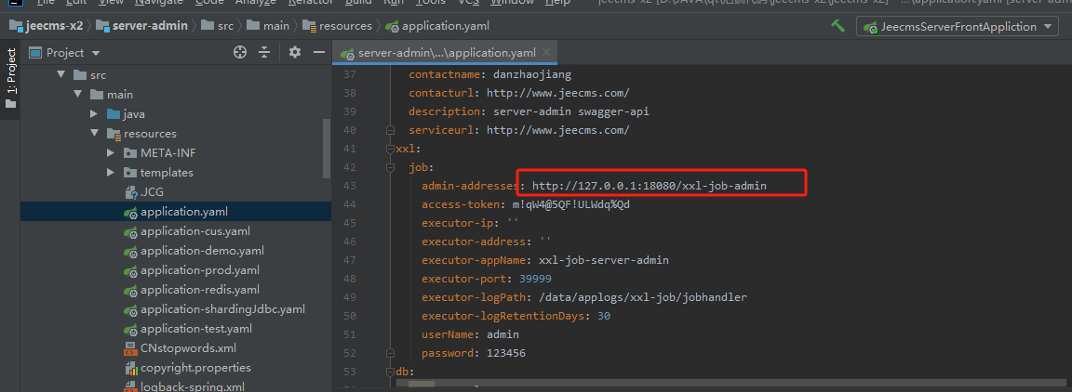Open copyright.properties file
This screenshot has width=1072, height=392.
click(x=194, y=368)
